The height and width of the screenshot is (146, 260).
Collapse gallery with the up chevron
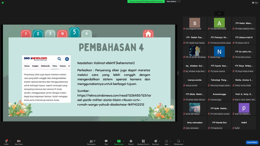click(219, 13)
